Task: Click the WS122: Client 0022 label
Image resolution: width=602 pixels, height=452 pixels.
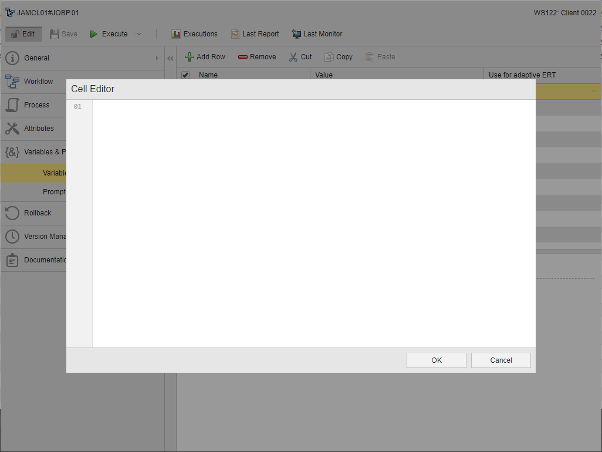Action: click(x=565, y=13)
